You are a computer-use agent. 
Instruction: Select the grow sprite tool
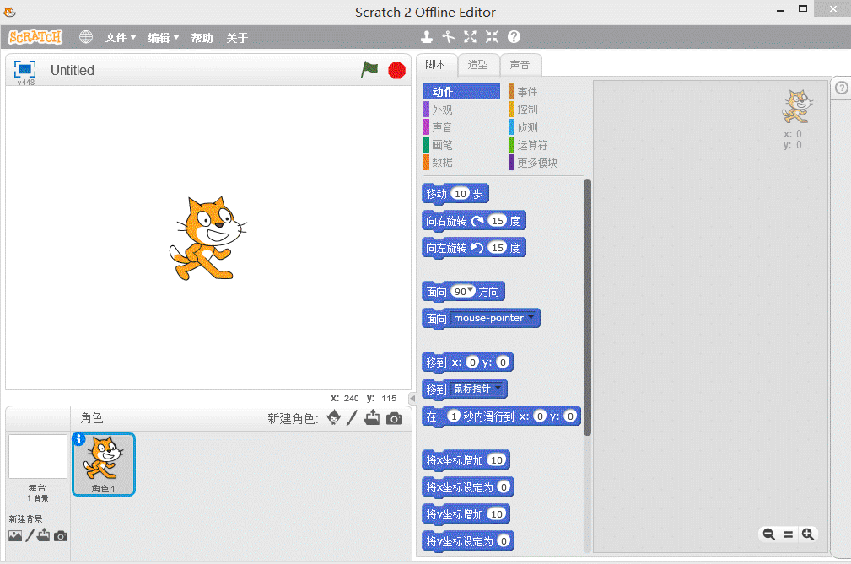(x=470, y=37)
